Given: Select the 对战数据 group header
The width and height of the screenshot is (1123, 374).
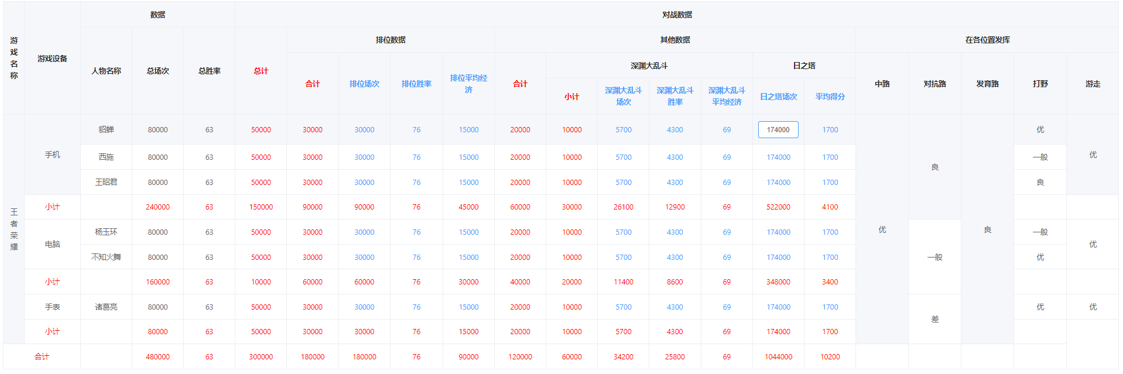Looking at the screenshot, I should click(x=677, y=15).
